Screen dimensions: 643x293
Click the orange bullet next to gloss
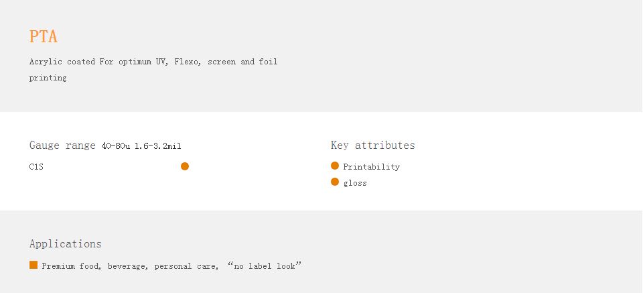(x=335, y=182)
